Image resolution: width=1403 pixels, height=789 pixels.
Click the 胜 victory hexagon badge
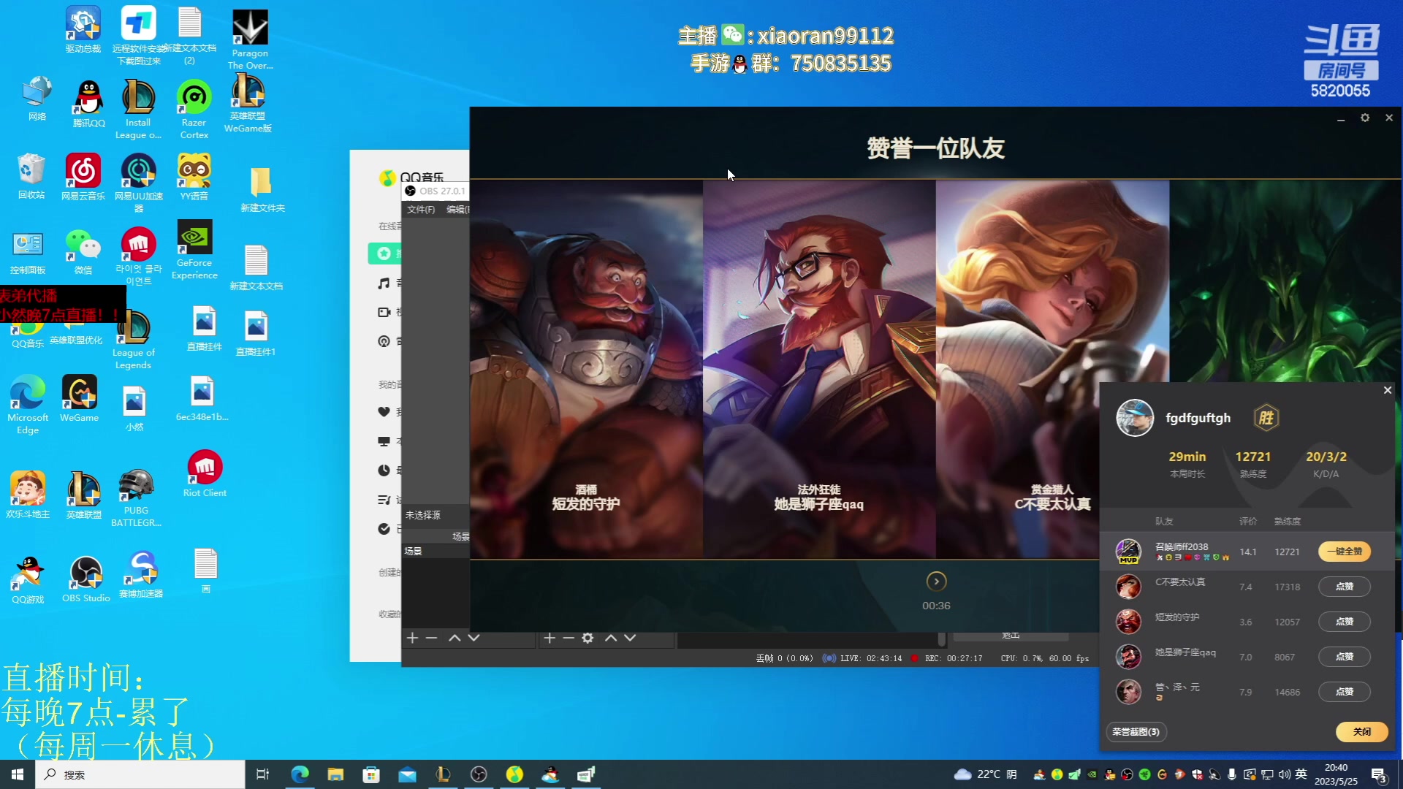[1266, 418]
